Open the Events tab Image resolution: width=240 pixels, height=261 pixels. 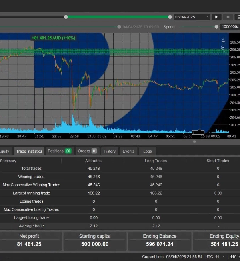(128, 151)
